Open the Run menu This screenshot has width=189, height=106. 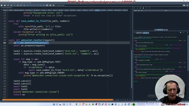[x=12, y=3]
